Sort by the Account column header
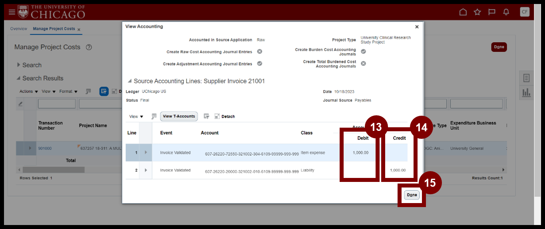 210,133
